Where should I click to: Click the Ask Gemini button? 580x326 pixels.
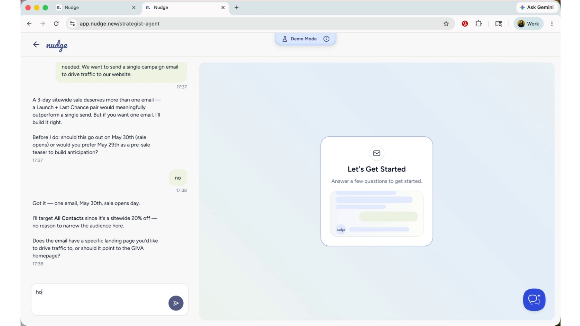[x=537, y=7]
